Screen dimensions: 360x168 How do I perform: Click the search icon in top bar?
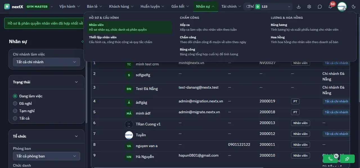pyautogui.click(x=248, y=6)
